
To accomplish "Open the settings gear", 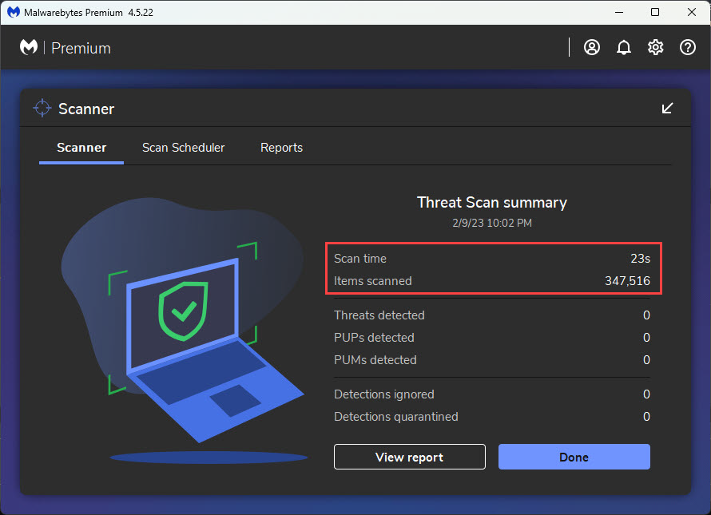I will (x=655, y=47).
